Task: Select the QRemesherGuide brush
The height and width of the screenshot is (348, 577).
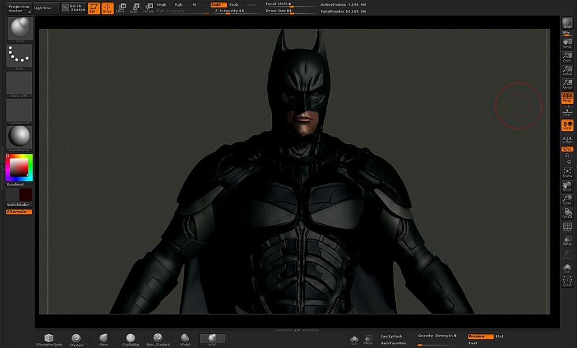Action: click(x=49, y=340)
